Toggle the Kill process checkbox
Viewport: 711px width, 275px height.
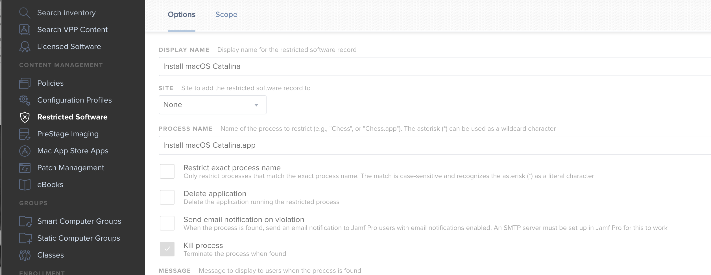[x=167, y=249]
